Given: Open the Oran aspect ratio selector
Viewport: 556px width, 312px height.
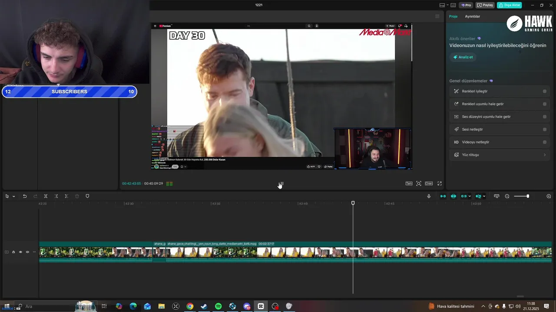Looking at the screenshot, I should pyautogui.click(x=429, y=184).
